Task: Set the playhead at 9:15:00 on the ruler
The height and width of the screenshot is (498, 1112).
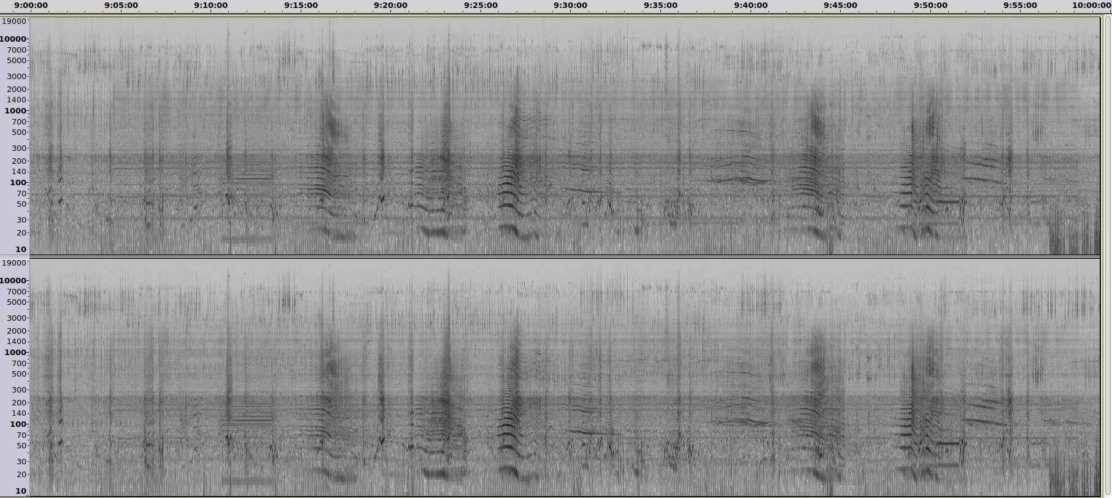Action: [x=301, y=6]
